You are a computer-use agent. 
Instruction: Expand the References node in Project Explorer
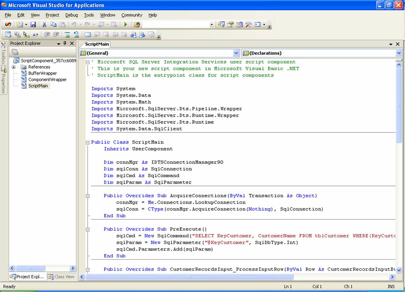coord(13,67)
